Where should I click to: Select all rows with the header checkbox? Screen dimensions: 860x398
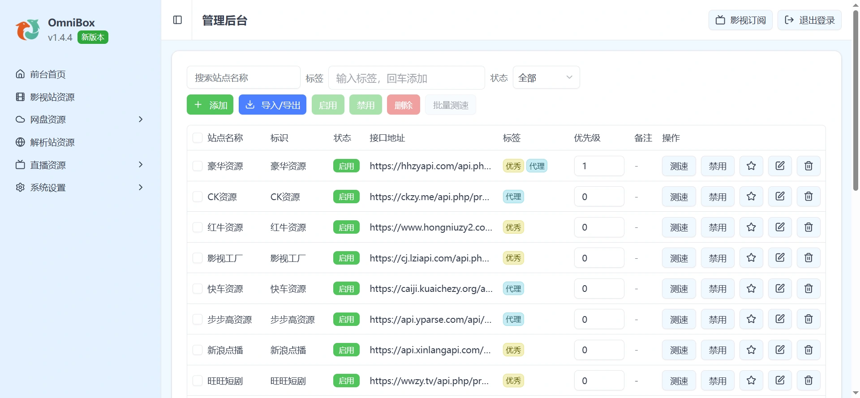pyautogui.click(x=198, y=138)
